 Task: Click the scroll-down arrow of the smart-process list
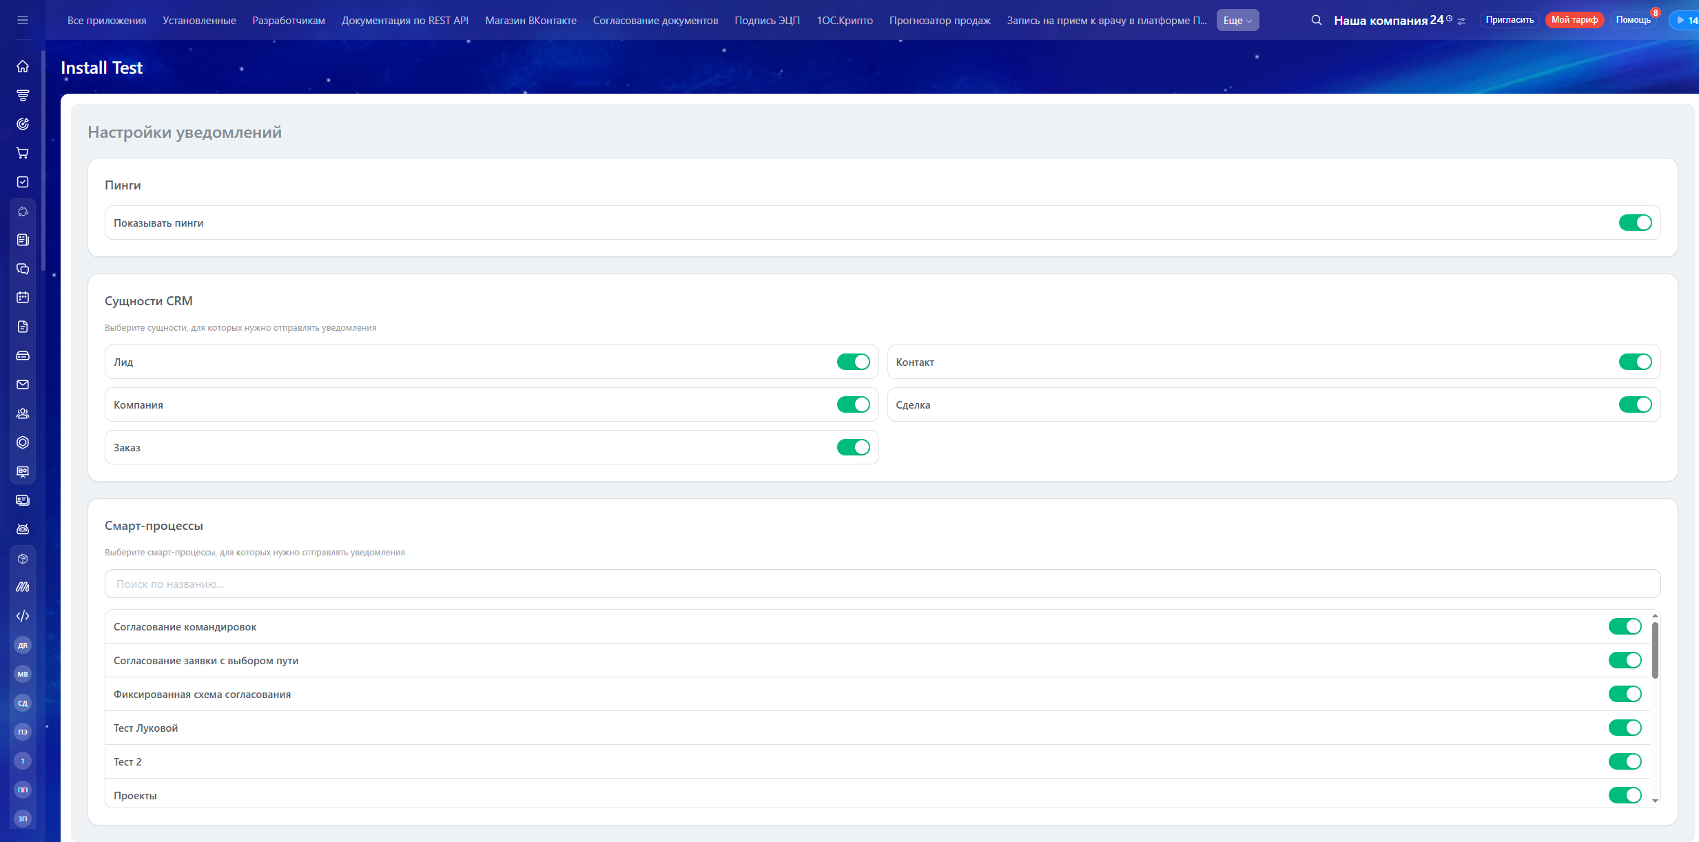click(1655, 801)
